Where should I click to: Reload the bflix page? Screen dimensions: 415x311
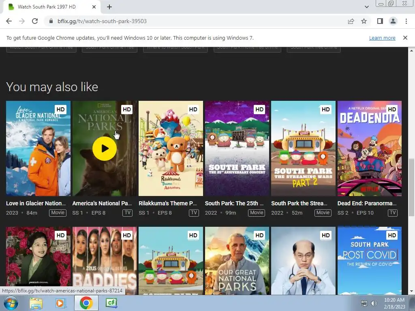pos(35,21)
